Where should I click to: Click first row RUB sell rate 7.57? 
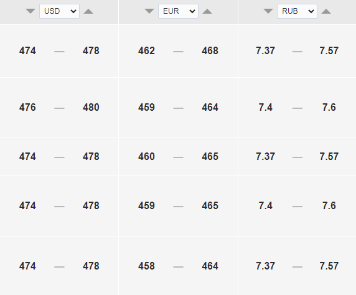point(329,50)
